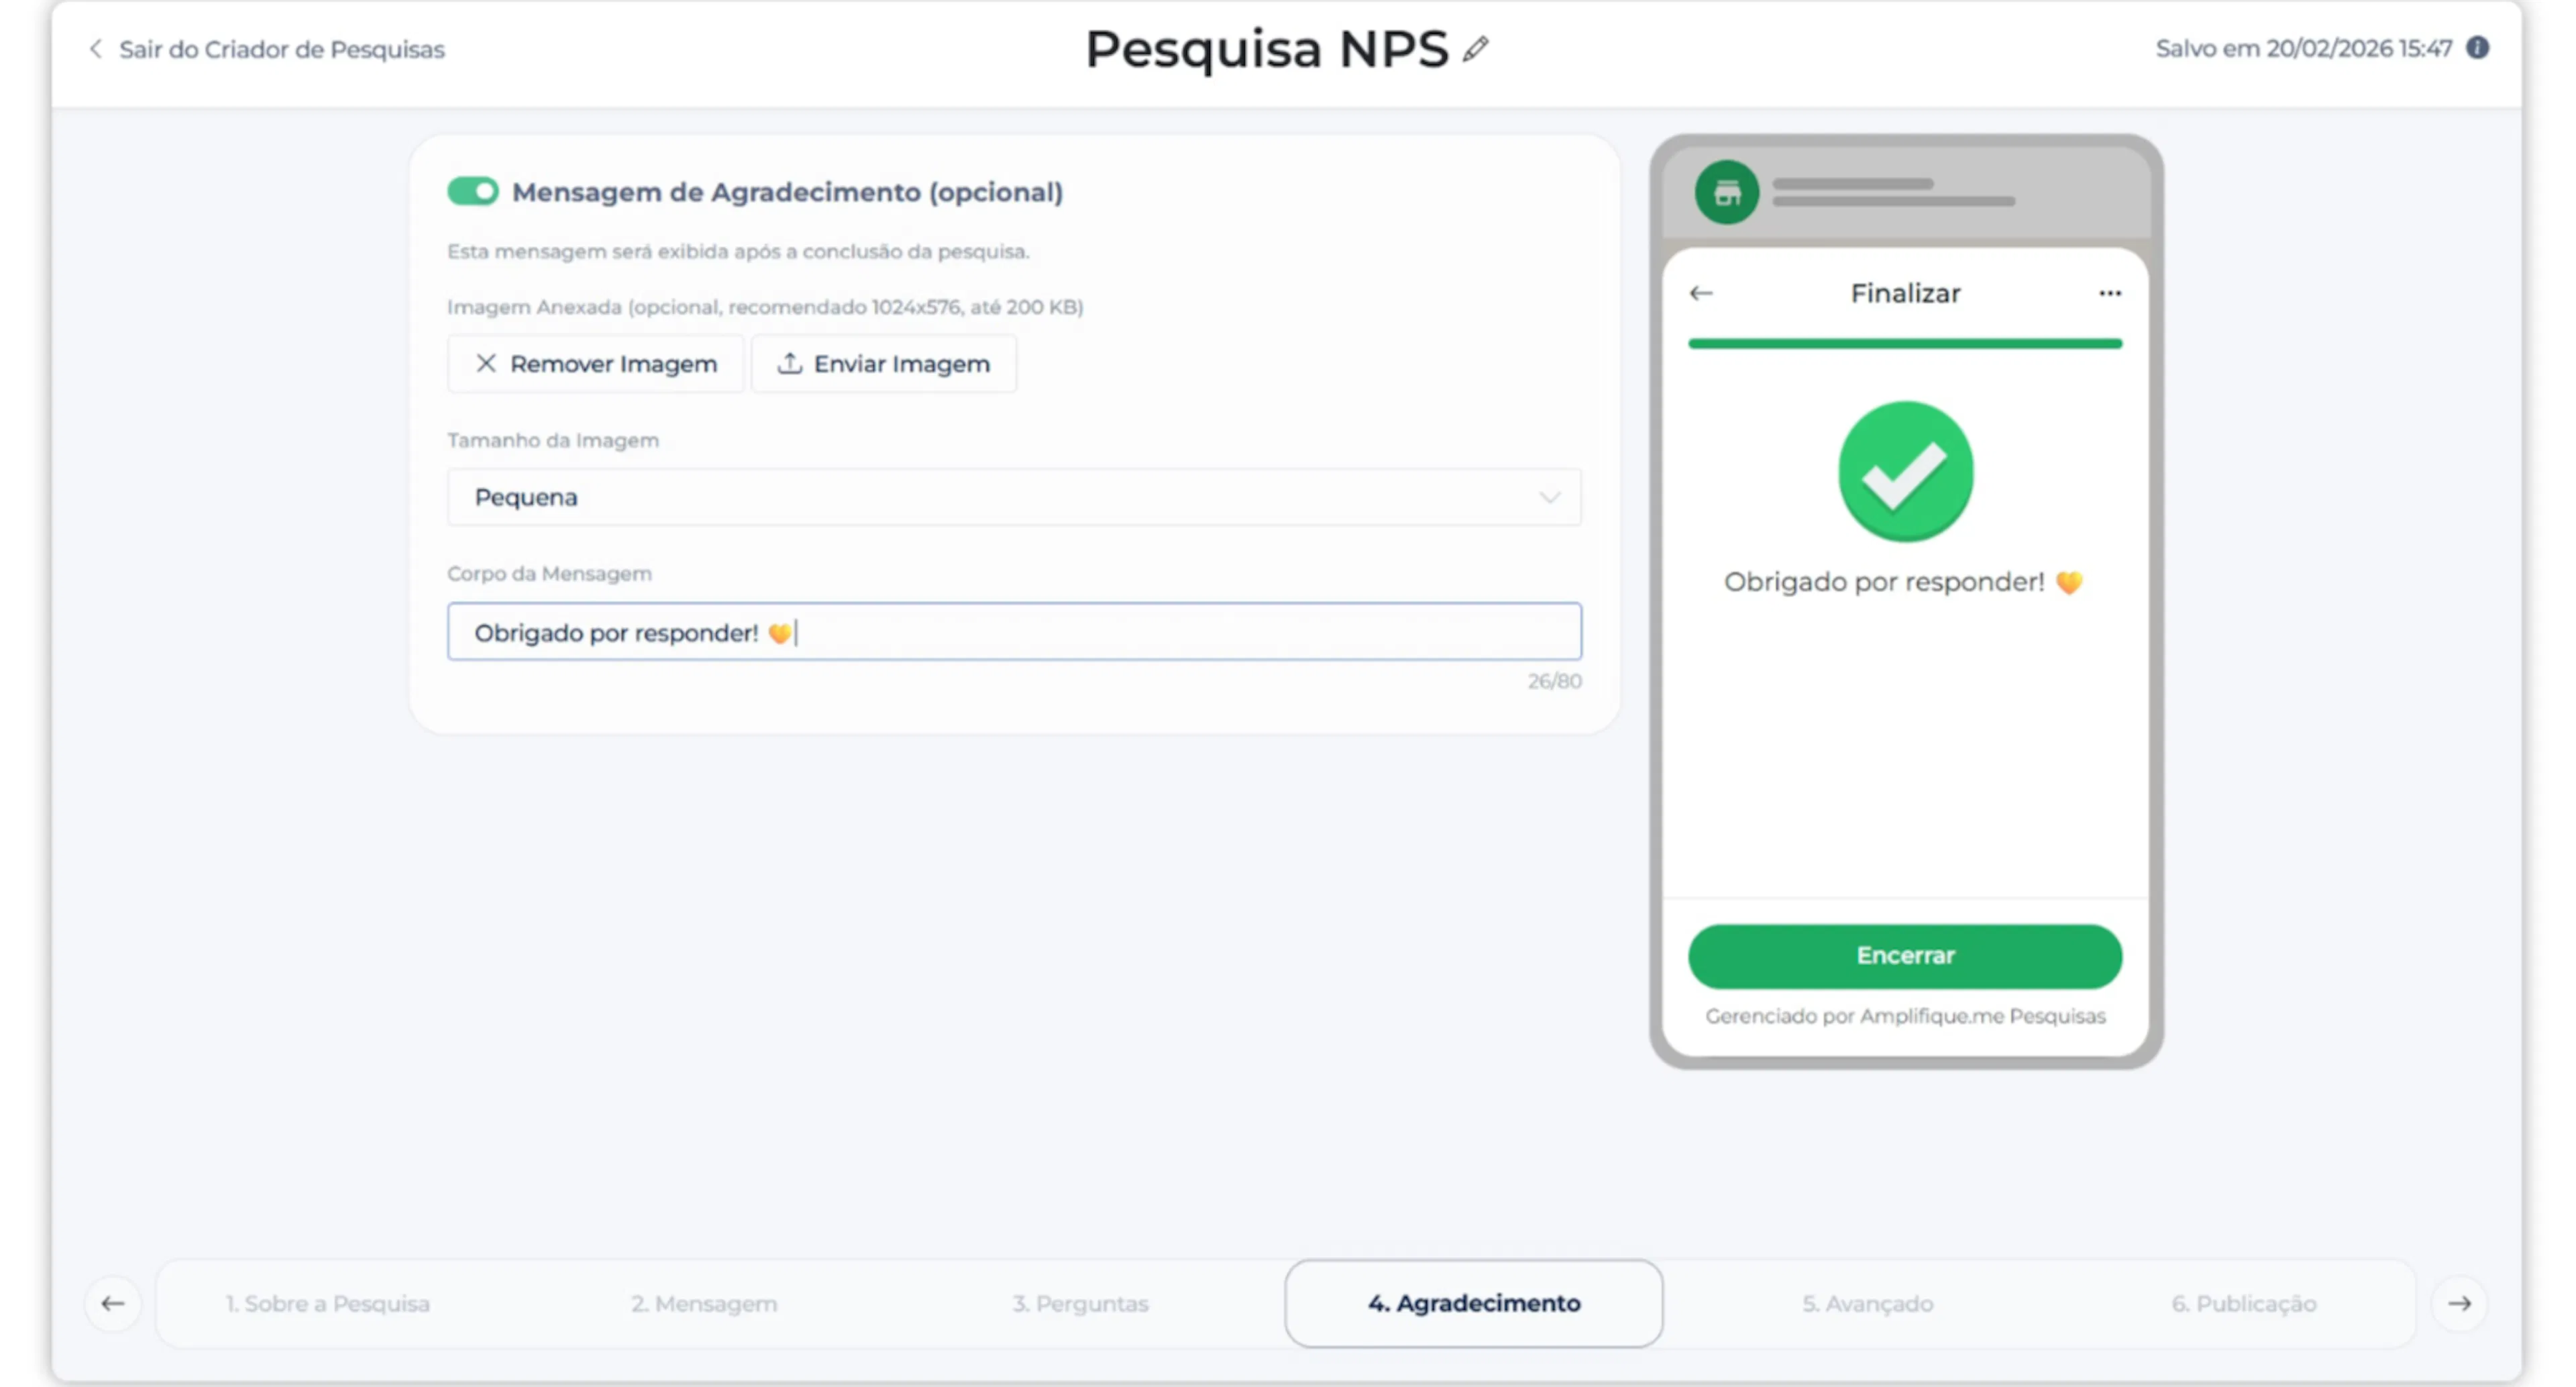Click the Remover Imagem button
Image resolution: width=2576 pixels, height=1387 pixels.
pos(596,364)
